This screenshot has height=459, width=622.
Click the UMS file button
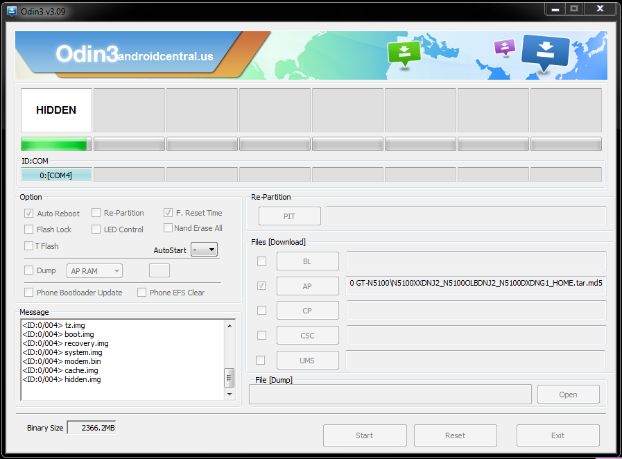pos(307,361)
